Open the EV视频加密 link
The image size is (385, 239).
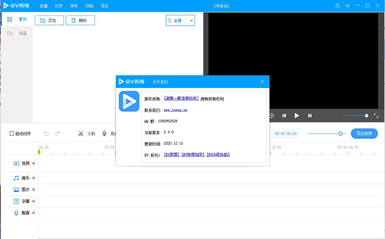[x=193, y=154]
